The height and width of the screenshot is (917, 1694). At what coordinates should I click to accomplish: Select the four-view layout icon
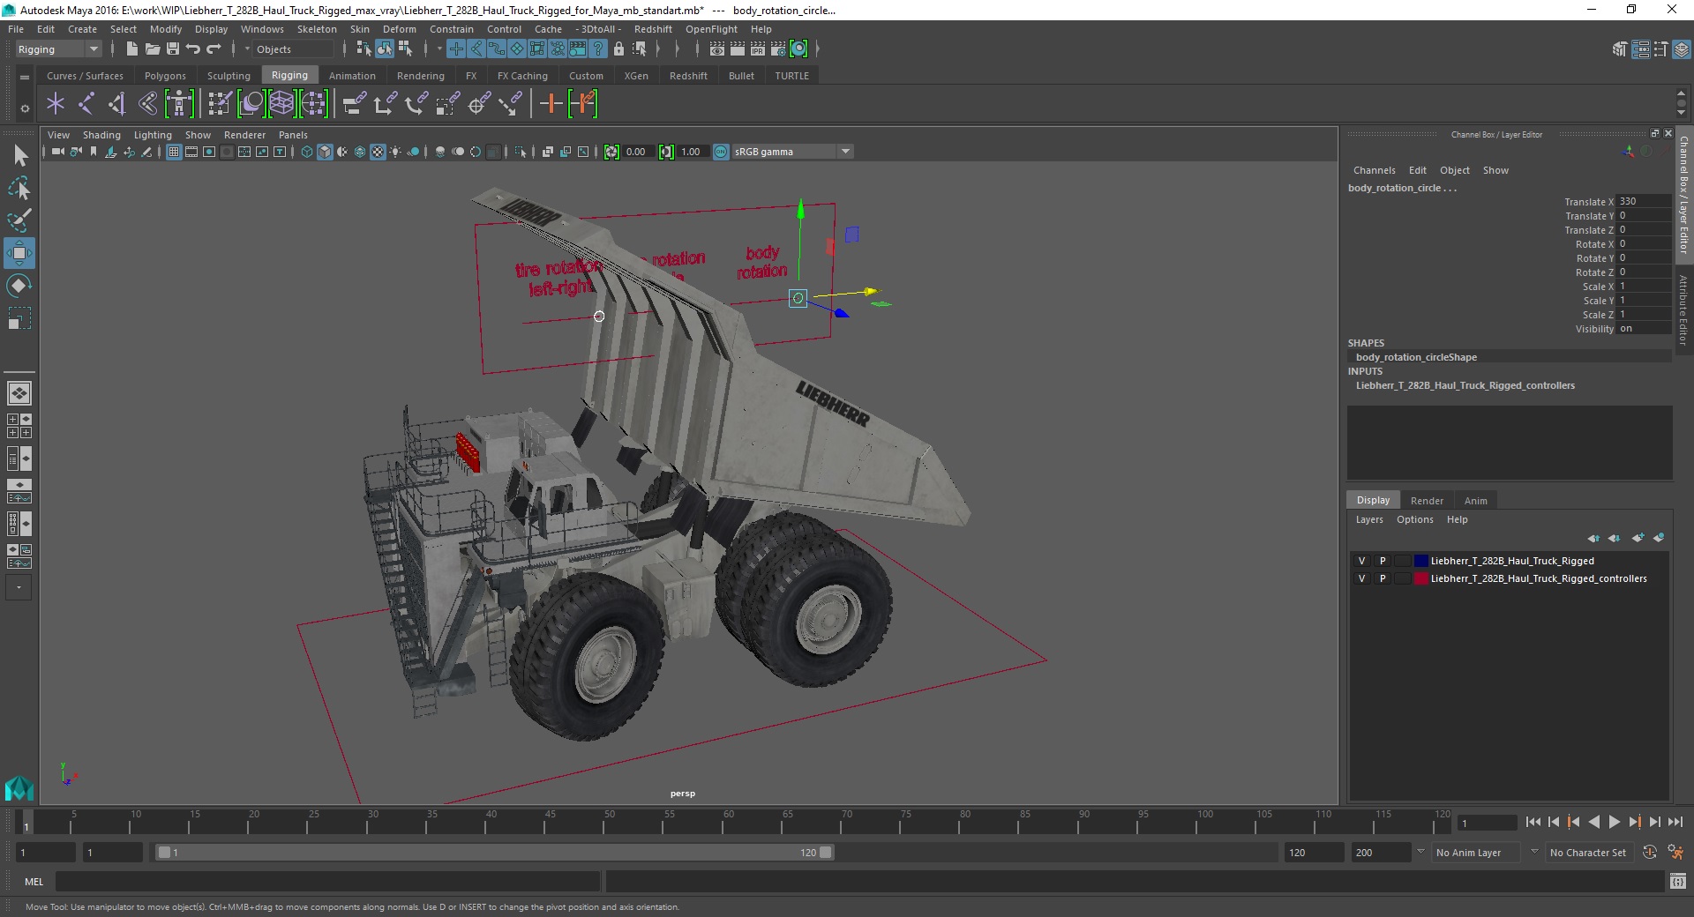coord(19,426)
